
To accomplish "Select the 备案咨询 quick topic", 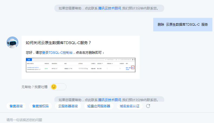I will 16,106.
